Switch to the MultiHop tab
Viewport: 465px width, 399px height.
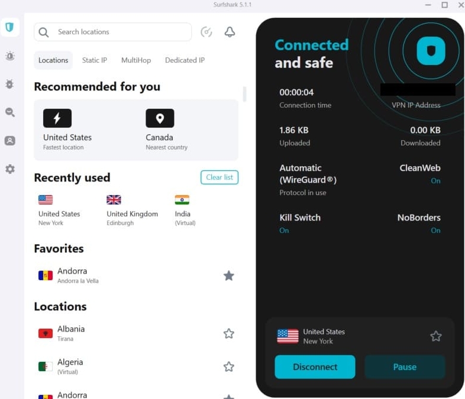pyautogui.click(x=136, y=60)
